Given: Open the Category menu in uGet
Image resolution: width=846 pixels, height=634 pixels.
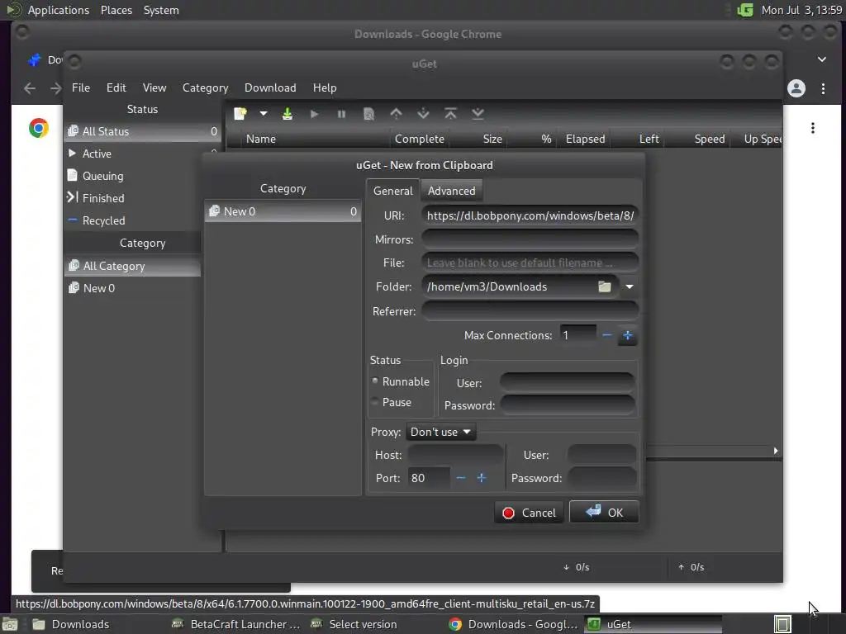Looking at the screenshot, I should (x=205, y=88).
